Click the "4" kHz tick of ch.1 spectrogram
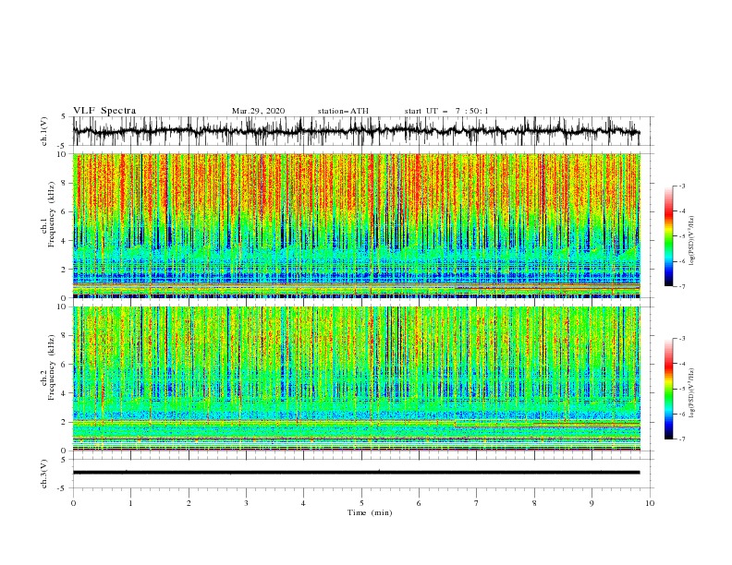Image resolution: width=732 pixels, height=565 pixels. pyautogui.click(x=65, y=241)
